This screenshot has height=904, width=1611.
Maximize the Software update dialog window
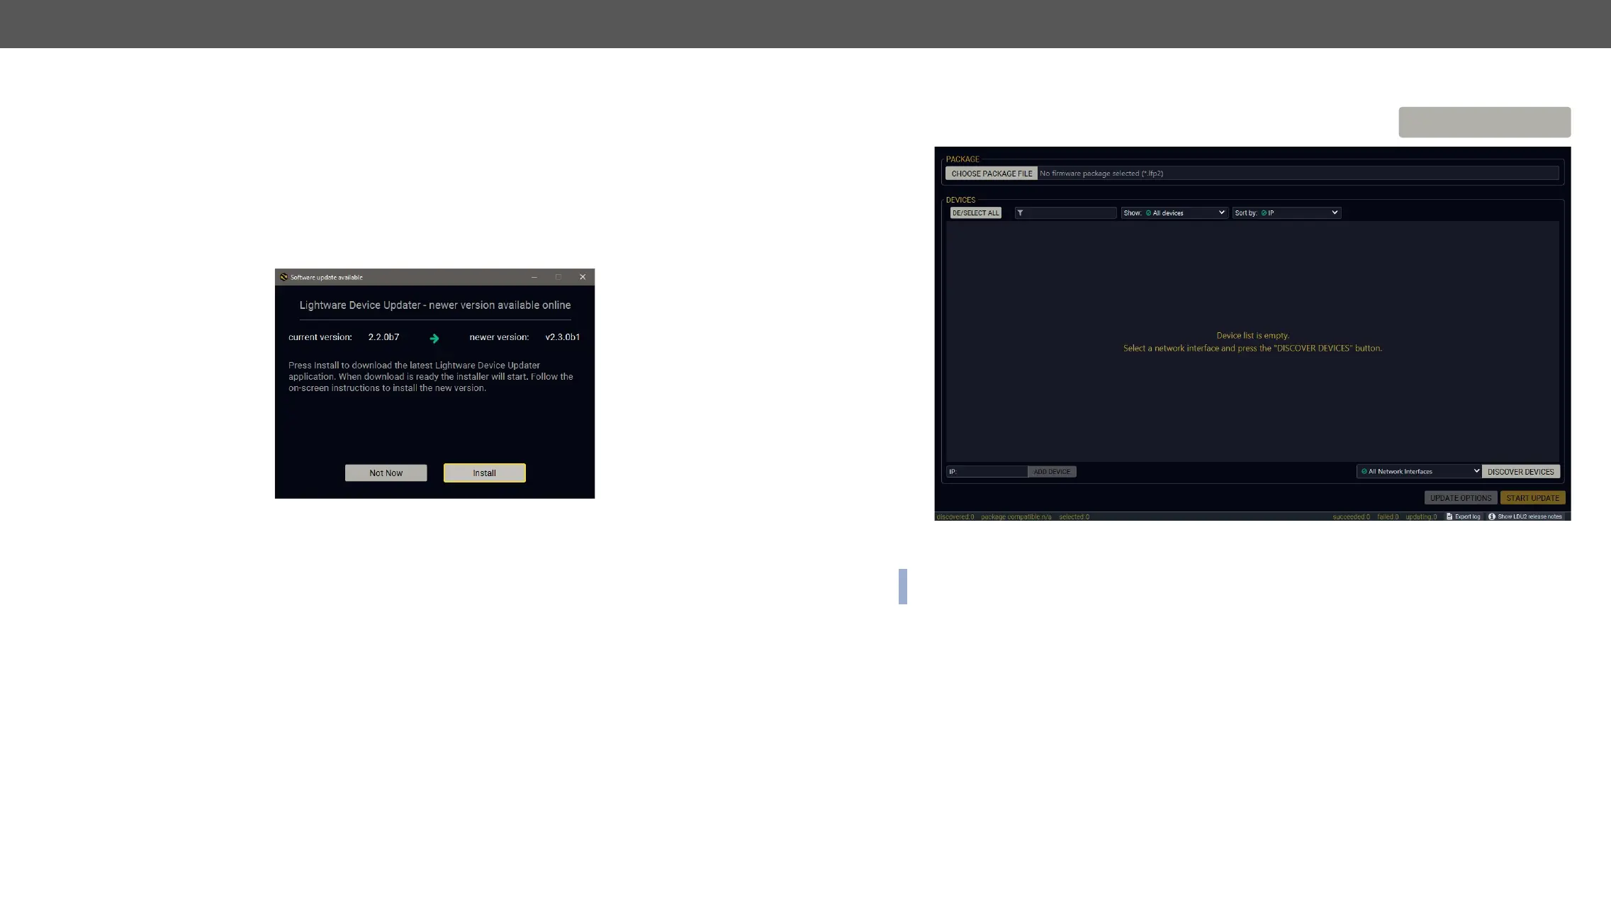coord(558,277)
